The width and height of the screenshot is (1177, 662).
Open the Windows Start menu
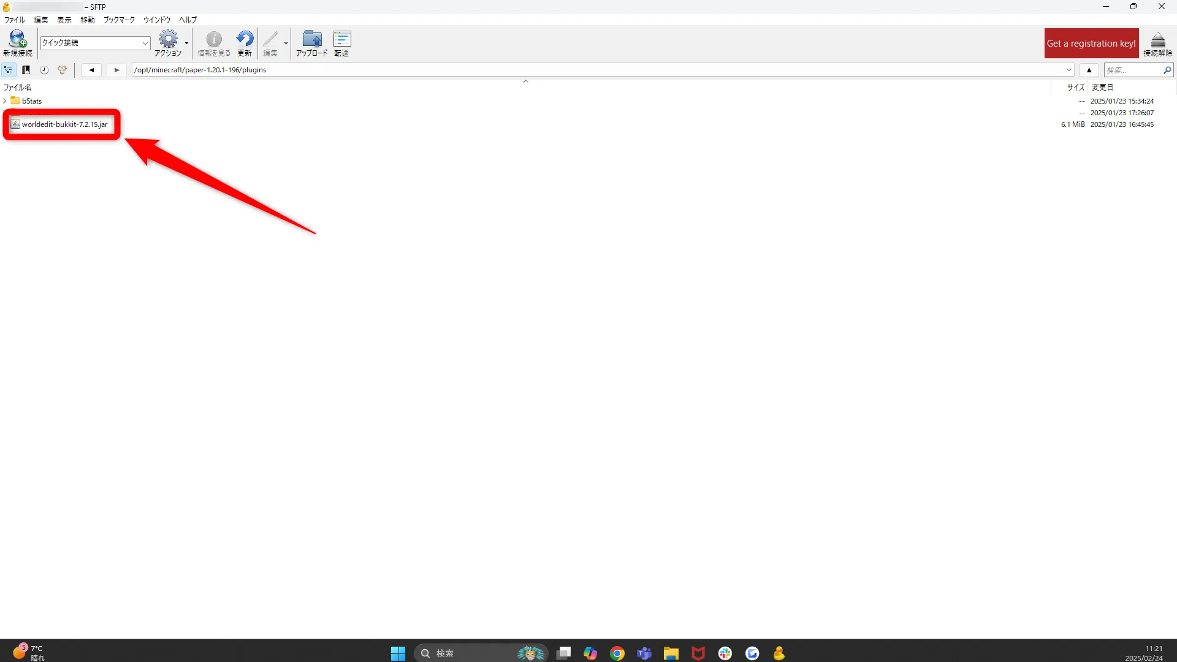[x=398, y=653]
